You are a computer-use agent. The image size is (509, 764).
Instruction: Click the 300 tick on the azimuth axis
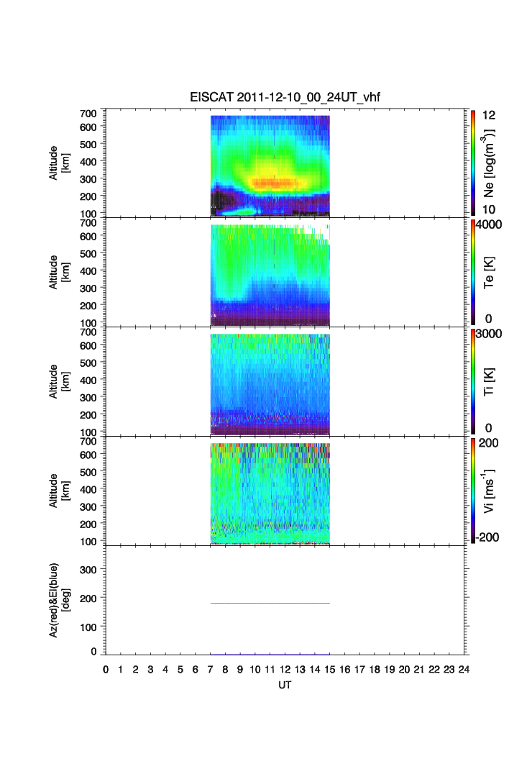pyautogui.click(x=88, y=570)
